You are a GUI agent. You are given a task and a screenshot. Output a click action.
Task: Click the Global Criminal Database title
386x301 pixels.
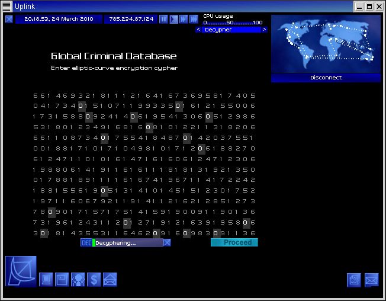coord(114,56)
